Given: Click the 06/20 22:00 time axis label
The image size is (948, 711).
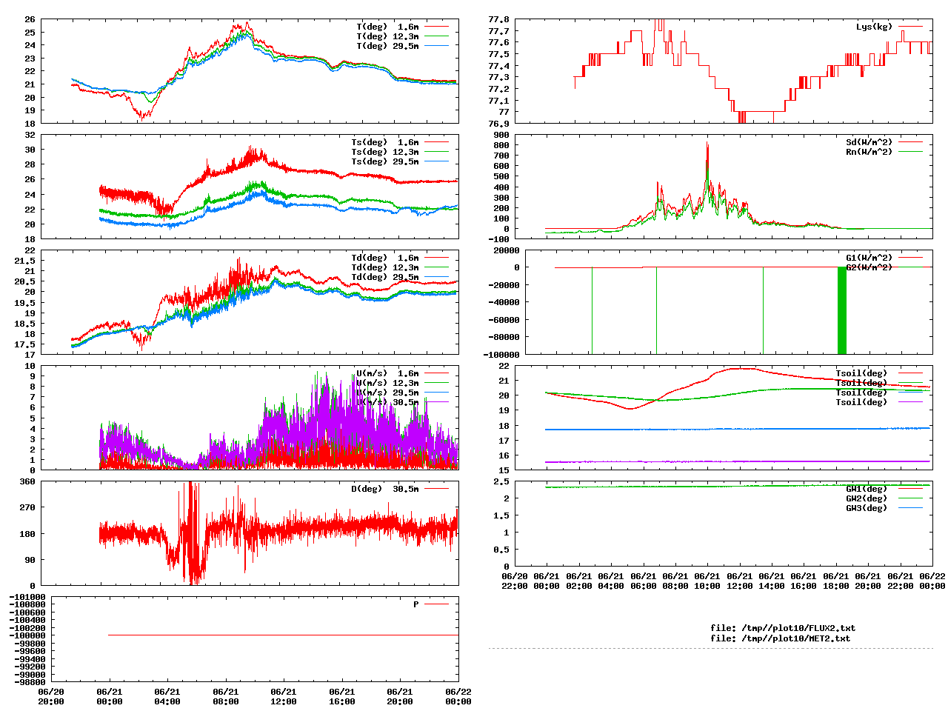Looking at the screenshot, I should click(515, 581).
